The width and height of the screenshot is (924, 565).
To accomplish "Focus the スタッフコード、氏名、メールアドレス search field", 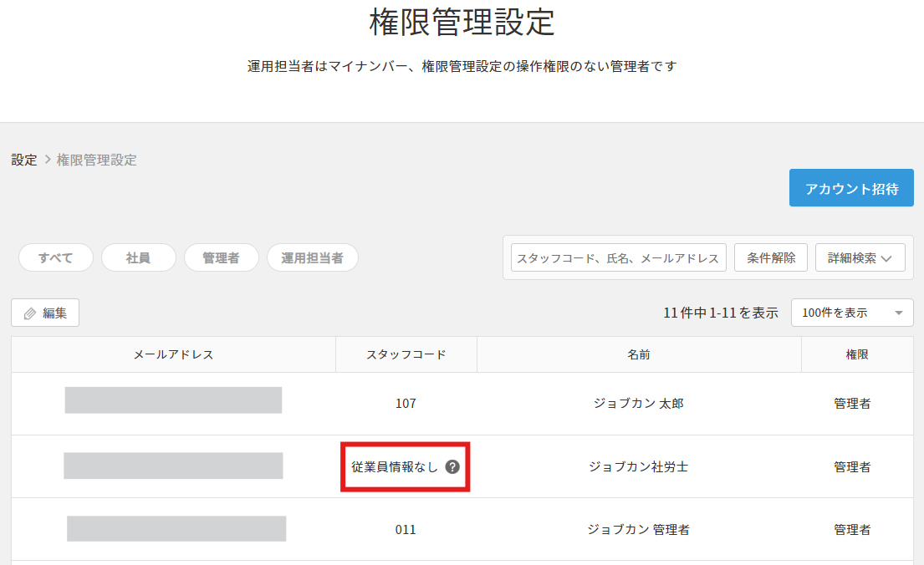I will point(618,258).
